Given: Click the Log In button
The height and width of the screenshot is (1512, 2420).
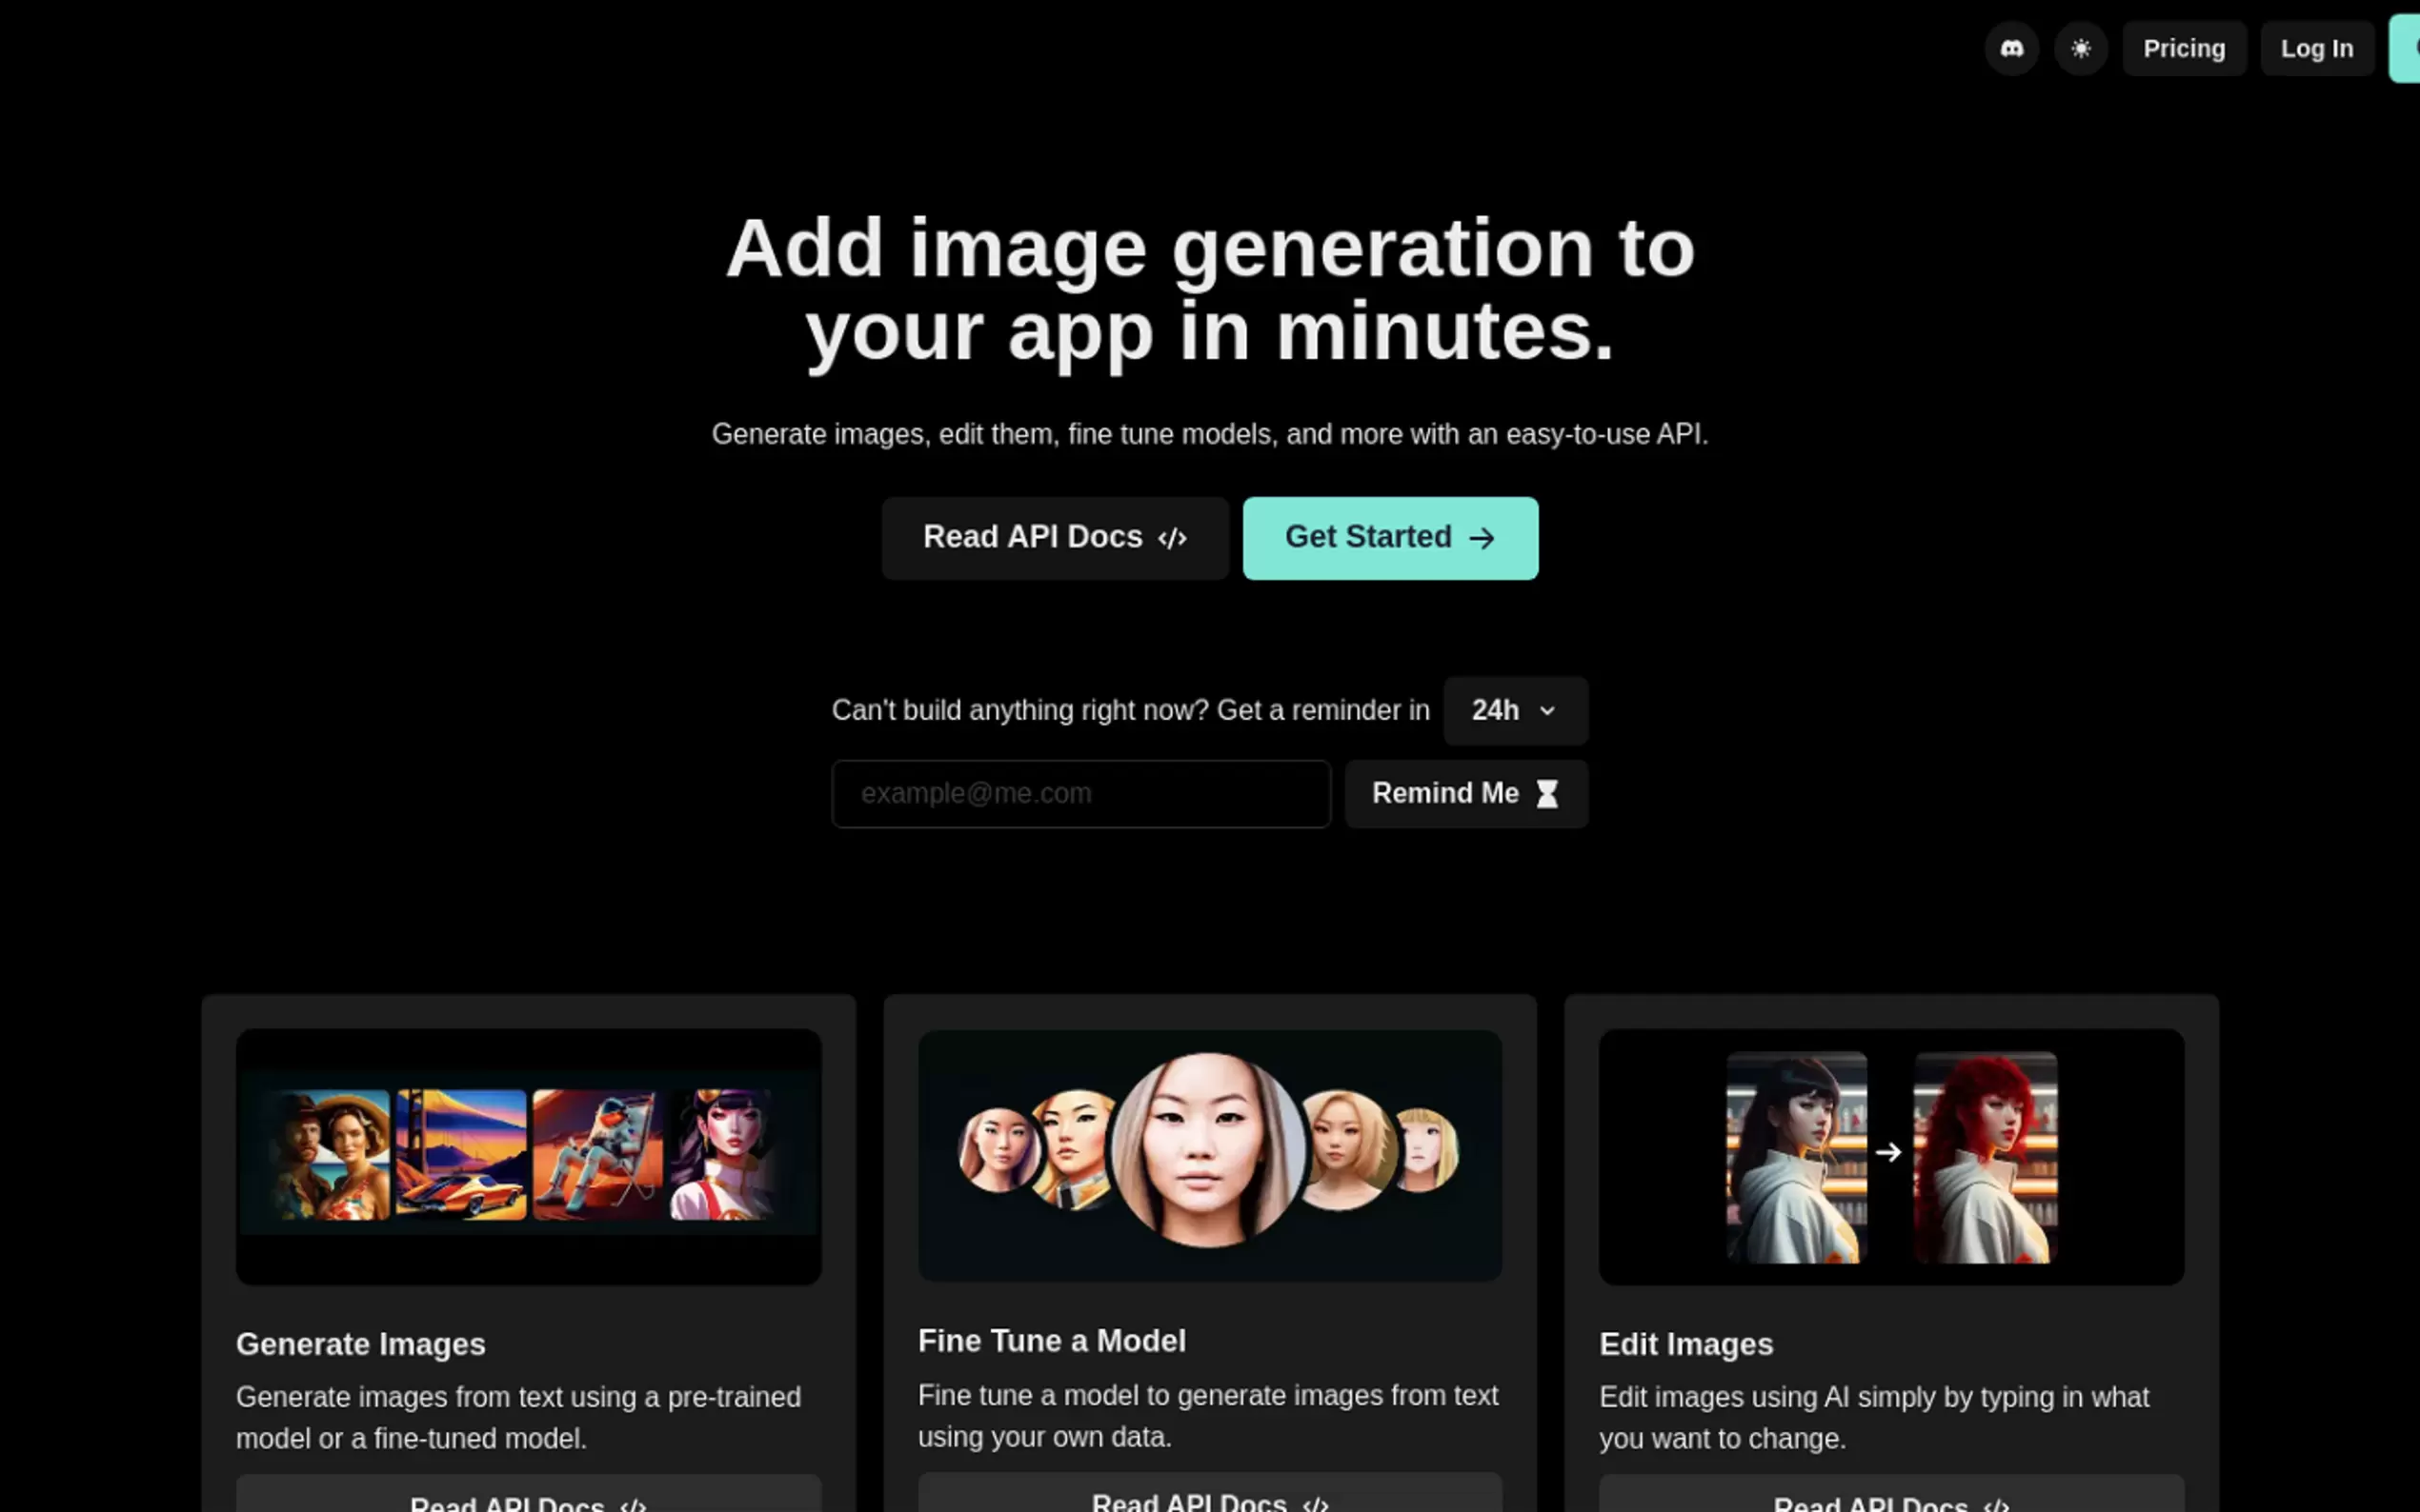Looking at the screenshot, I should coord(2316,48).
